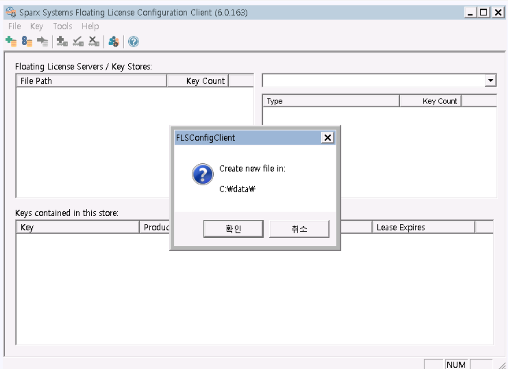The image size is (508, 369).
Task: Cancel with the 취소 button
Action: coord(299,229)
